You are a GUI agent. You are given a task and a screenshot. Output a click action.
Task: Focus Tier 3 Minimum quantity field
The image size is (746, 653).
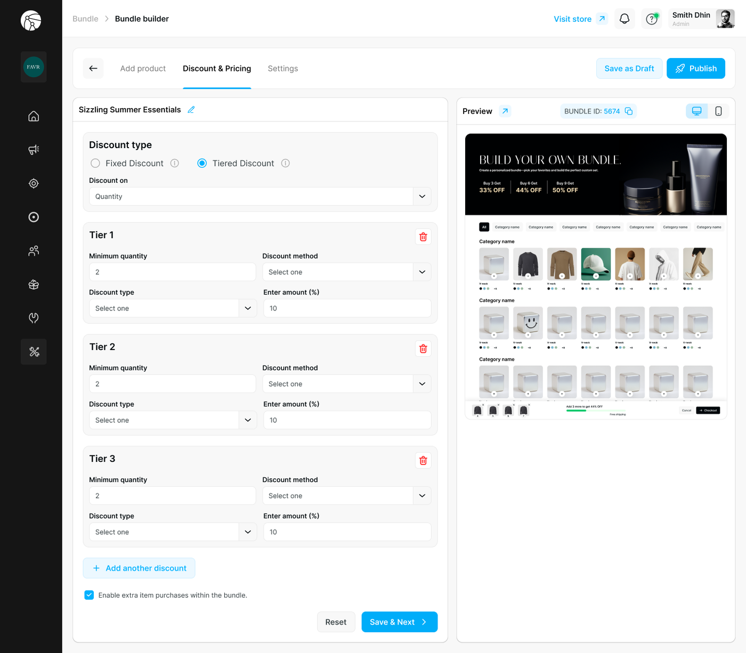pos(173,495)
